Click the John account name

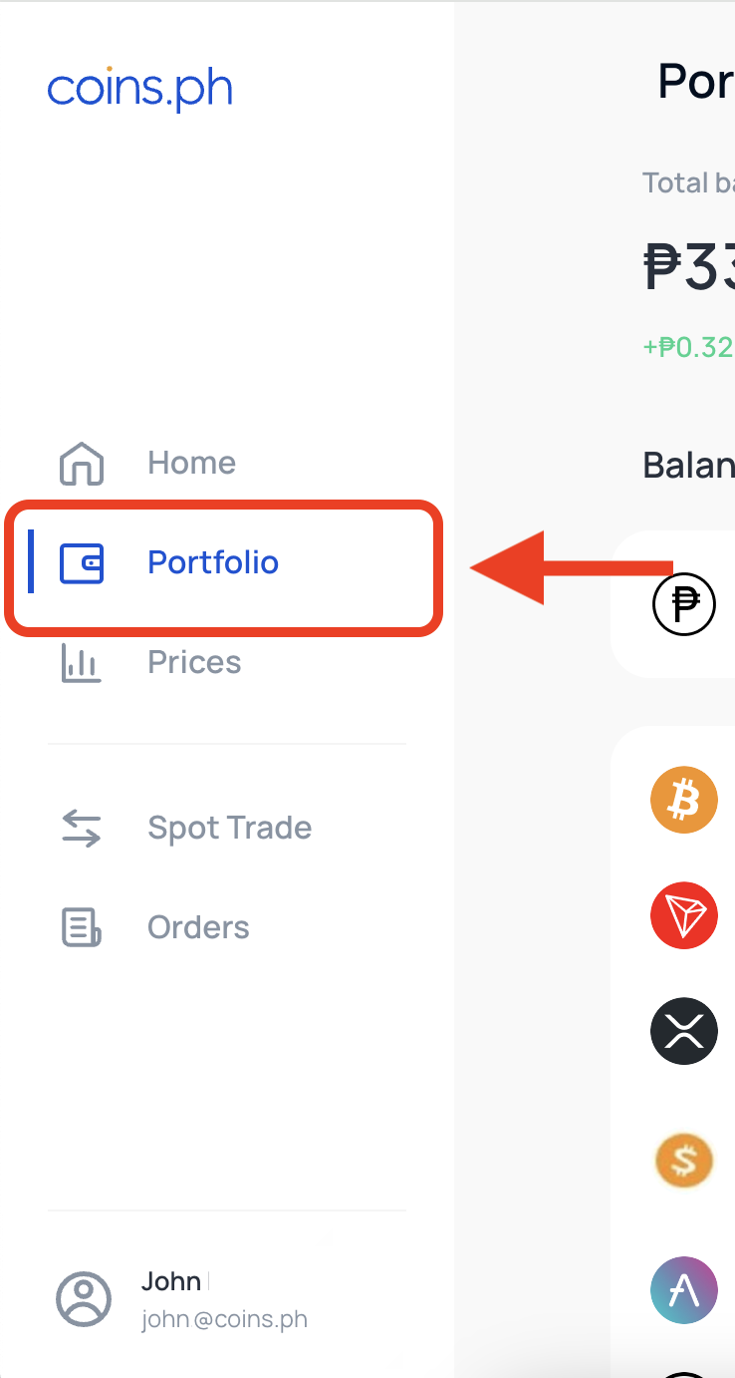point(171,1281)
